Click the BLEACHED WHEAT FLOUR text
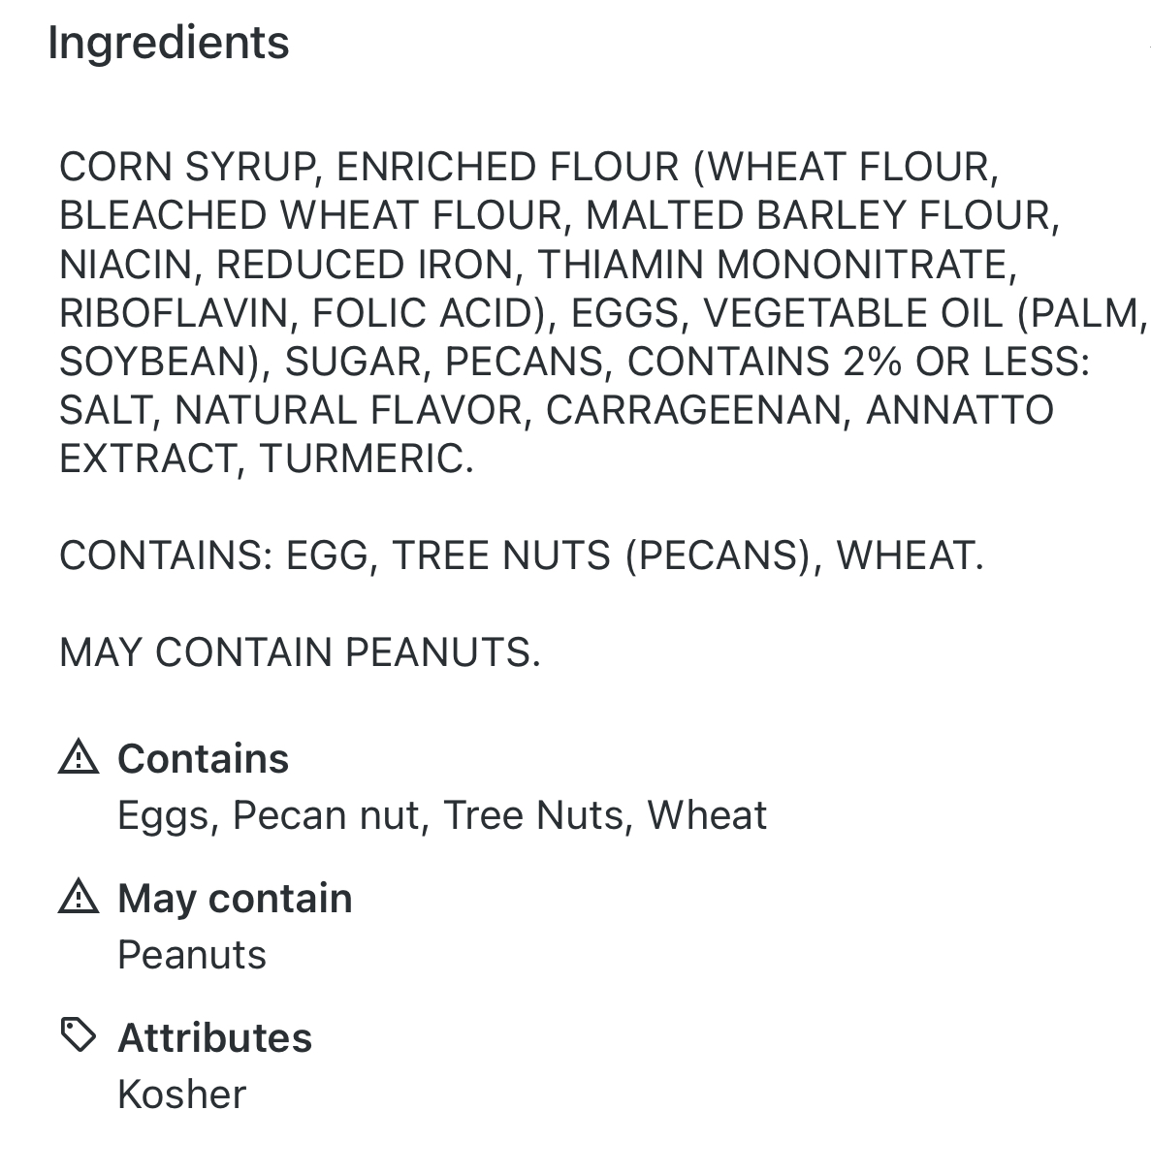The image size is (1151, 1174). pyautogui.click(x=310, y=215)
